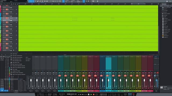Select the Arrow tool in the toolbar
Image resolution: width=172 pixels, height=96 pixels.
[31, 1]
